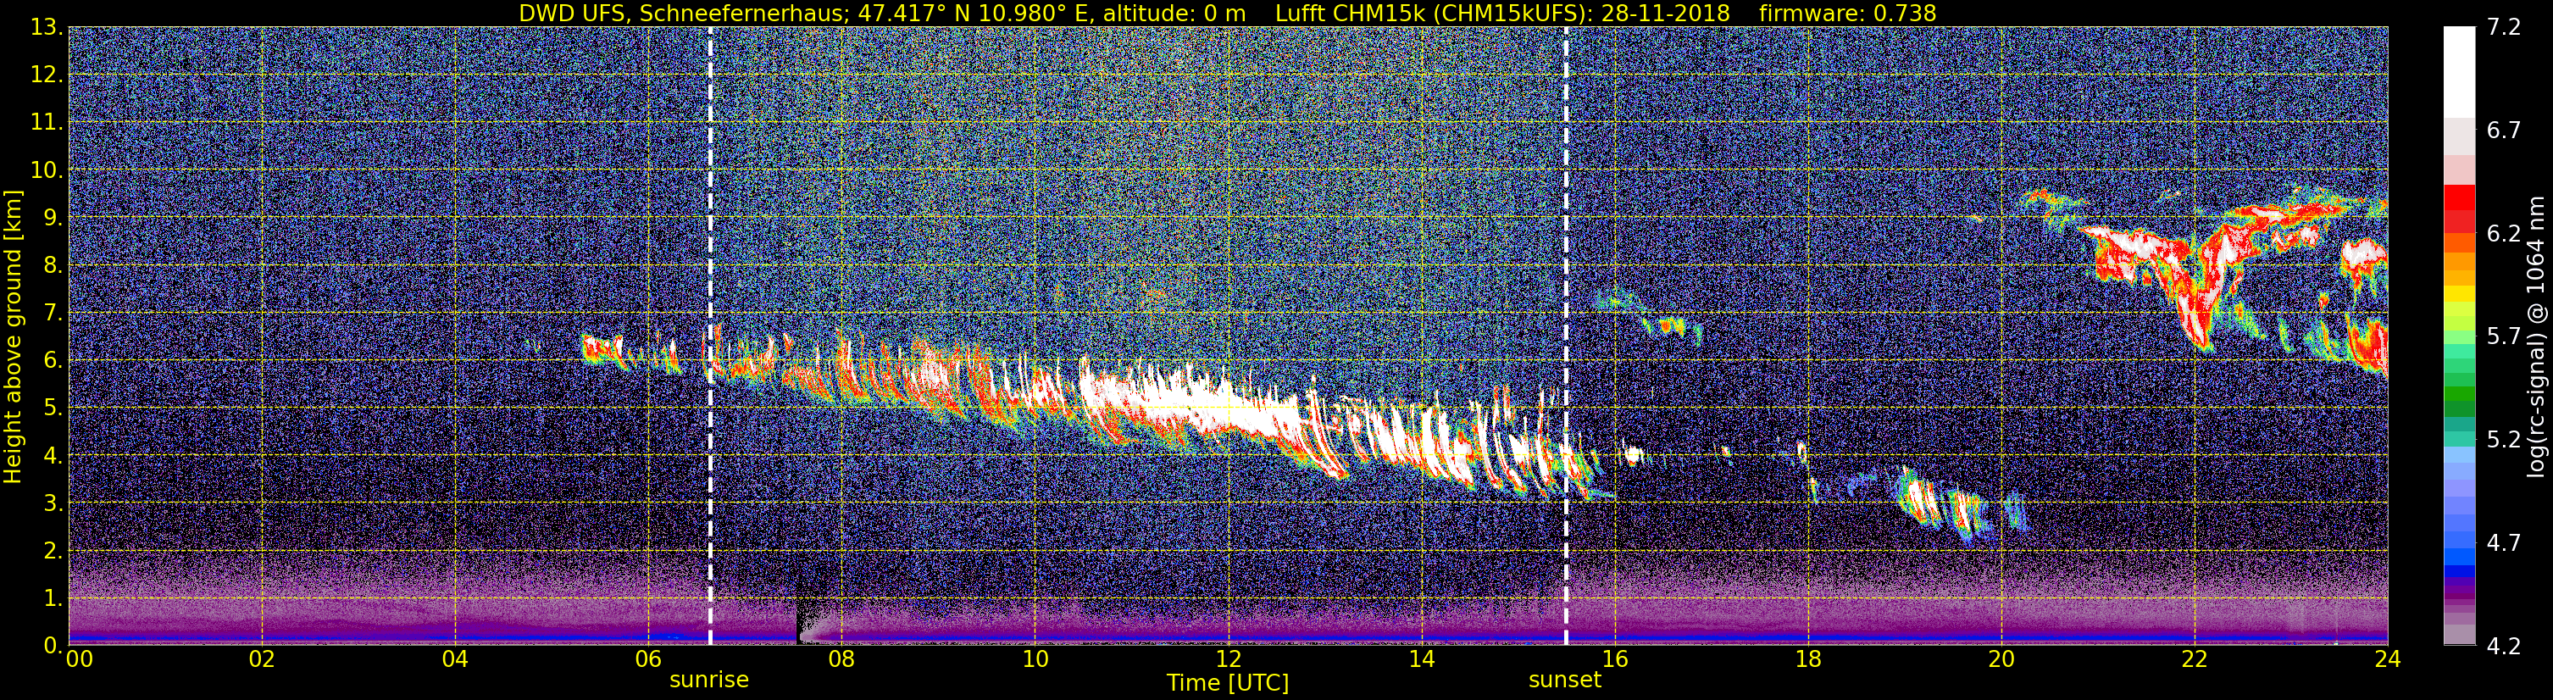
Task: Click the x-axis tick label 18
Action: pyautogui.click(x=1807, y=659)
